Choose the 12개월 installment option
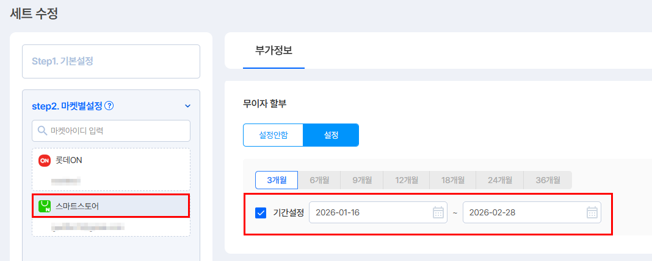Viewport: 652px width, 261px height. pos(407,179)
